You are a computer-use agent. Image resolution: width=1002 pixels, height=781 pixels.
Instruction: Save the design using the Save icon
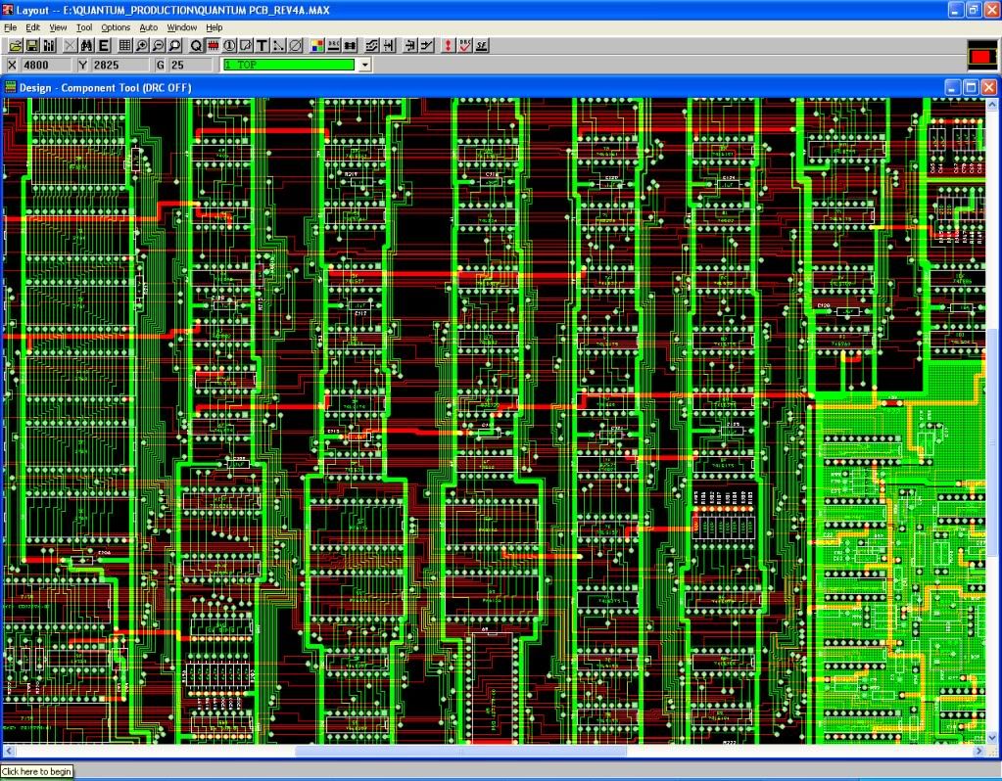coord(30,45)
